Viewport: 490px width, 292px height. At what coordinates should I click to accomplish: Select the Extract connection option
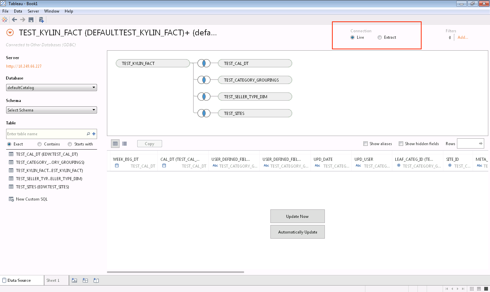tap(380, 37)
